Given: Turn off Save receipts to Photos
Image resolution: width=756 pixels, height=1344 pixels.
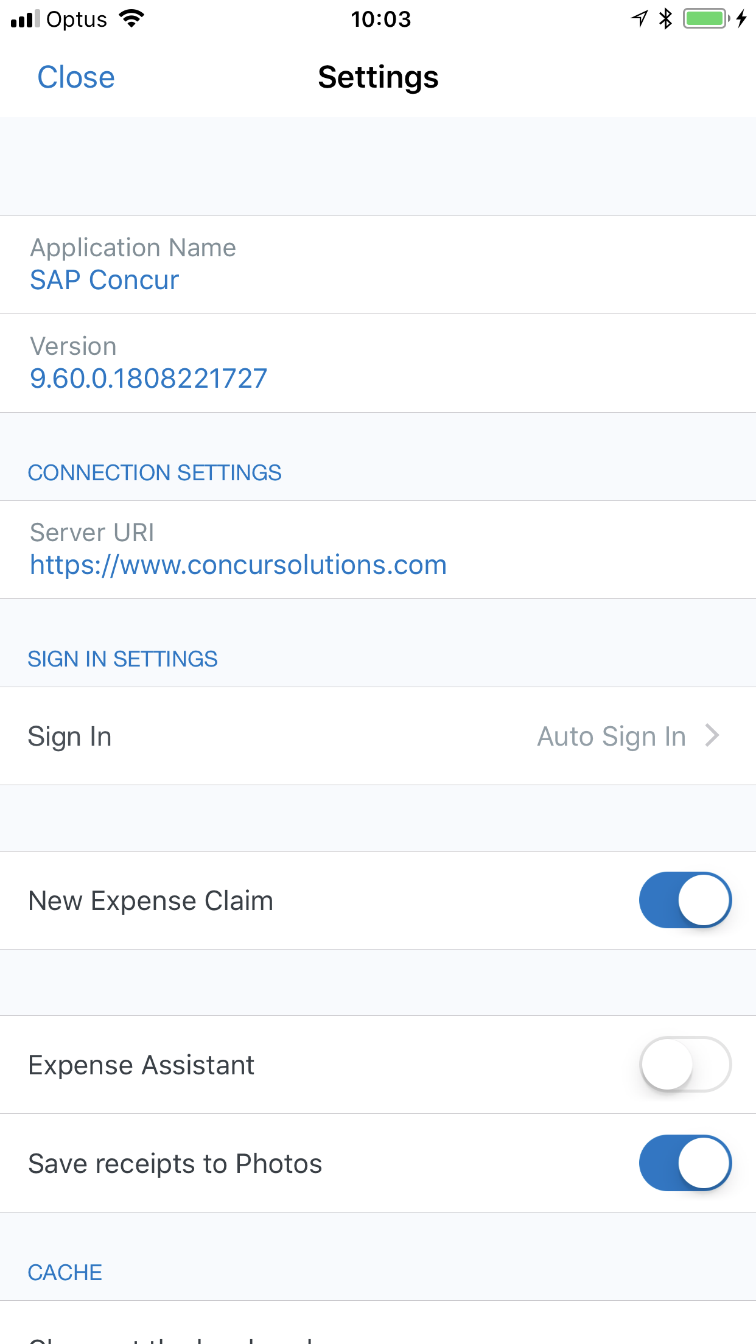Looking at the screenshot, I should coord(685,1163).
